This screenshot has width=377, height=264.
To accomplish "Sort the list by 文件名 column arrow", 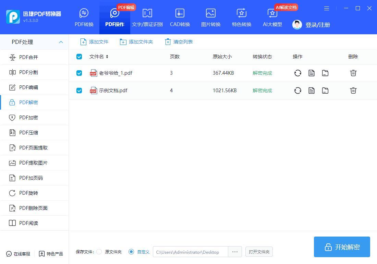I will point(107,57).
